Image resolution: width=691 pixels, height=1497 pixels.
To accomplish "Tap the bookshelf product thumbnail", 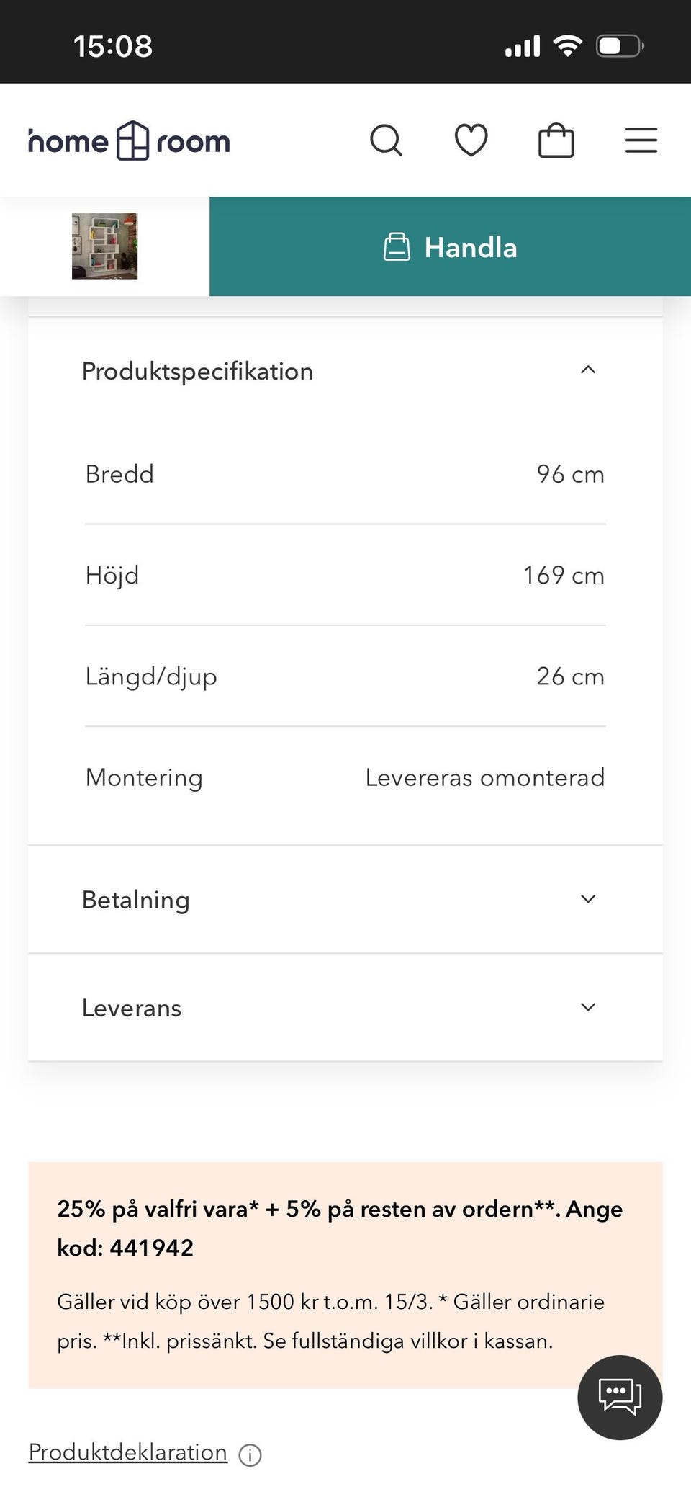I will coord(104,246).
